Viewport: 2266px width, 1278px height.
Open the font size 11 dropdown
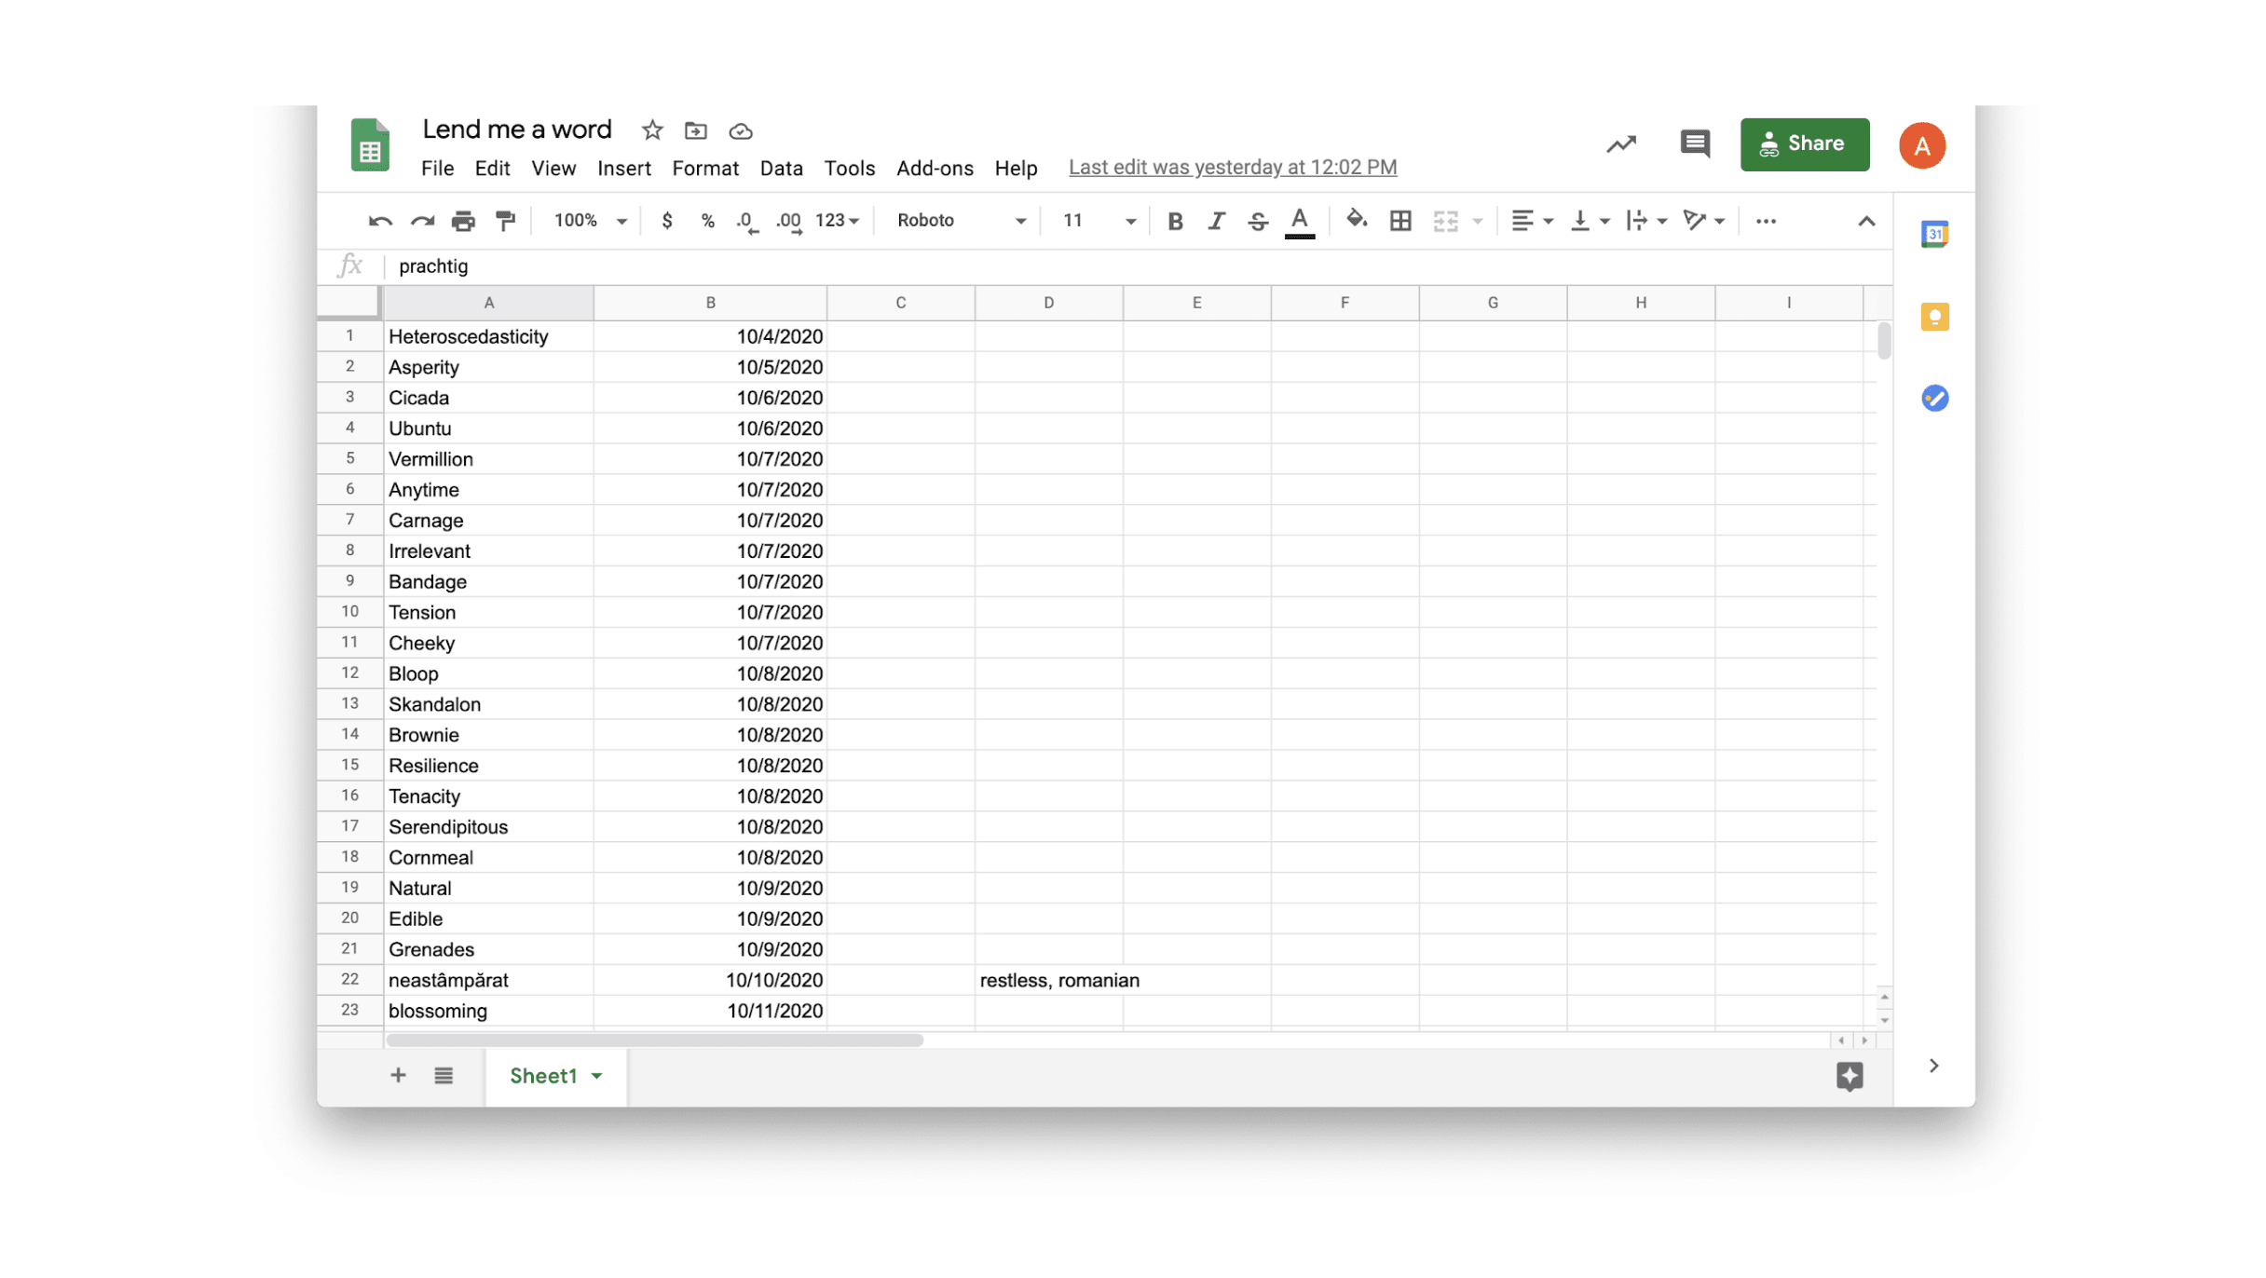(x=1099, y=221)
